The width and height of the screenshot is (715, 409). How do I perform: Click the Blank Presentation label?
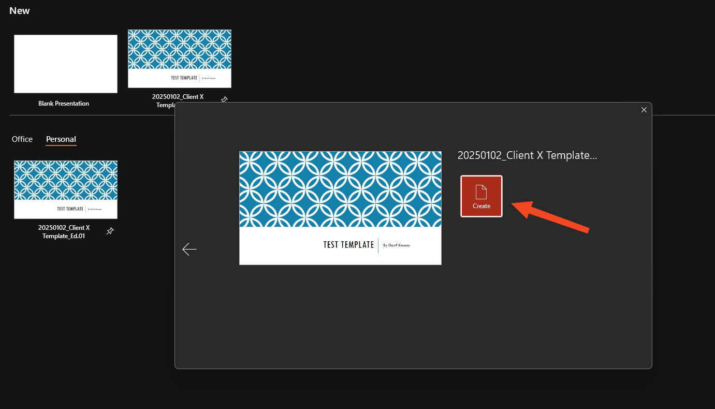coord(64,104)
